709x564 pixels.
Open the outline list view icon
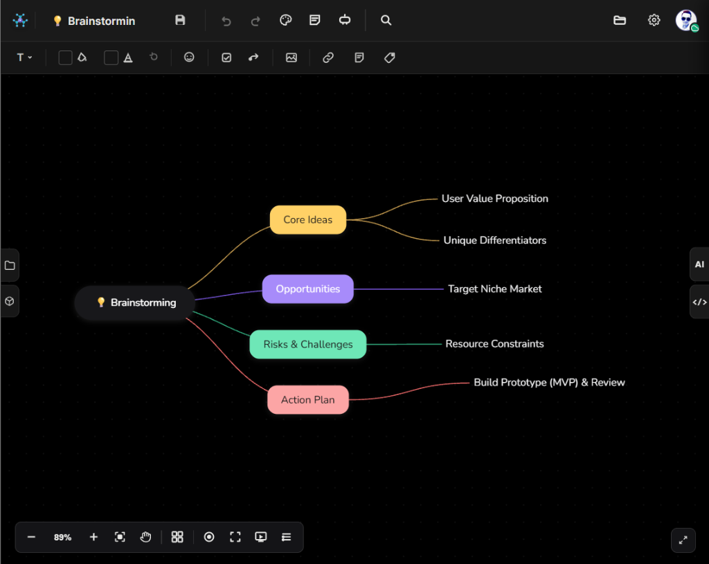point(286,537)
